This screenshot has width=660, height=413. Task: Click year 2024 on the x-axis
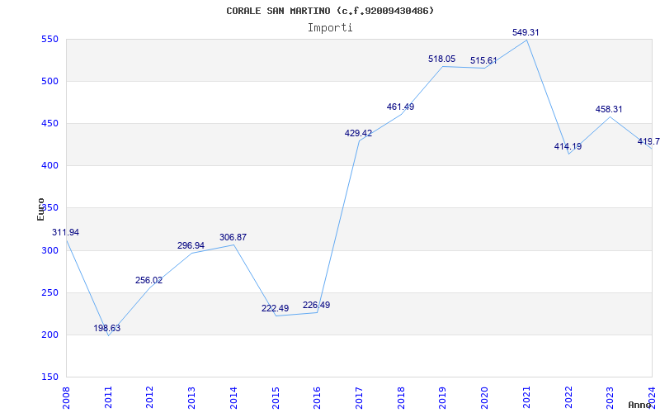(652, 396)
